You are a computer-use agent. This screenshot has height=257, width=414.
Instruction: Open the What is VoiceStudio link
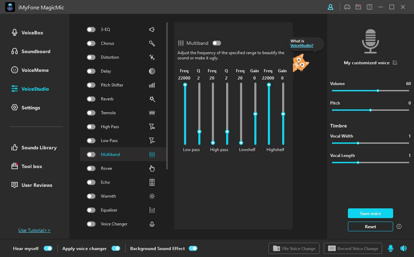pos(302,45)
